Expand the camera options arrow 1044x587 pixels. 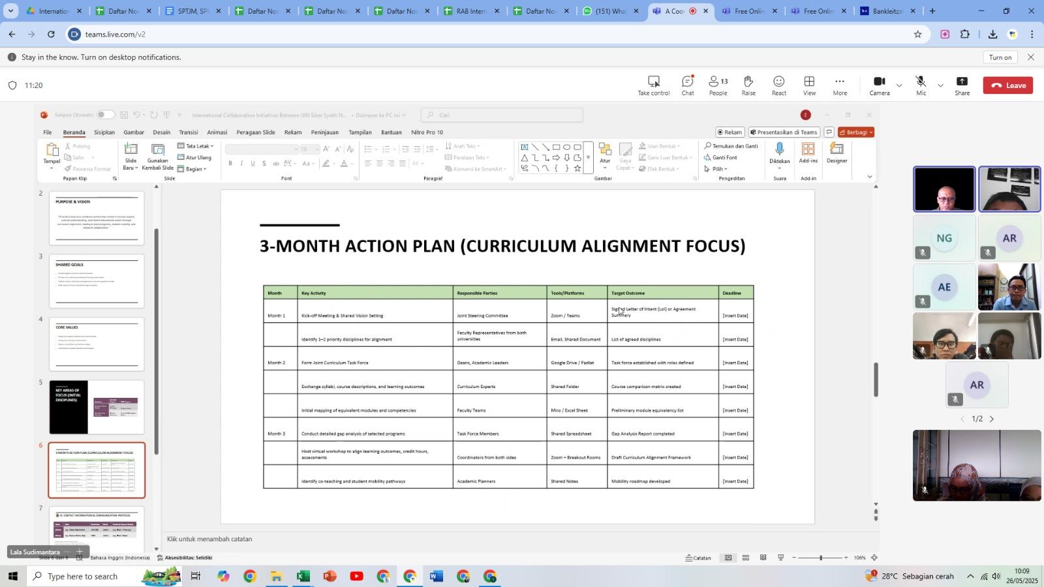point(899,85)
